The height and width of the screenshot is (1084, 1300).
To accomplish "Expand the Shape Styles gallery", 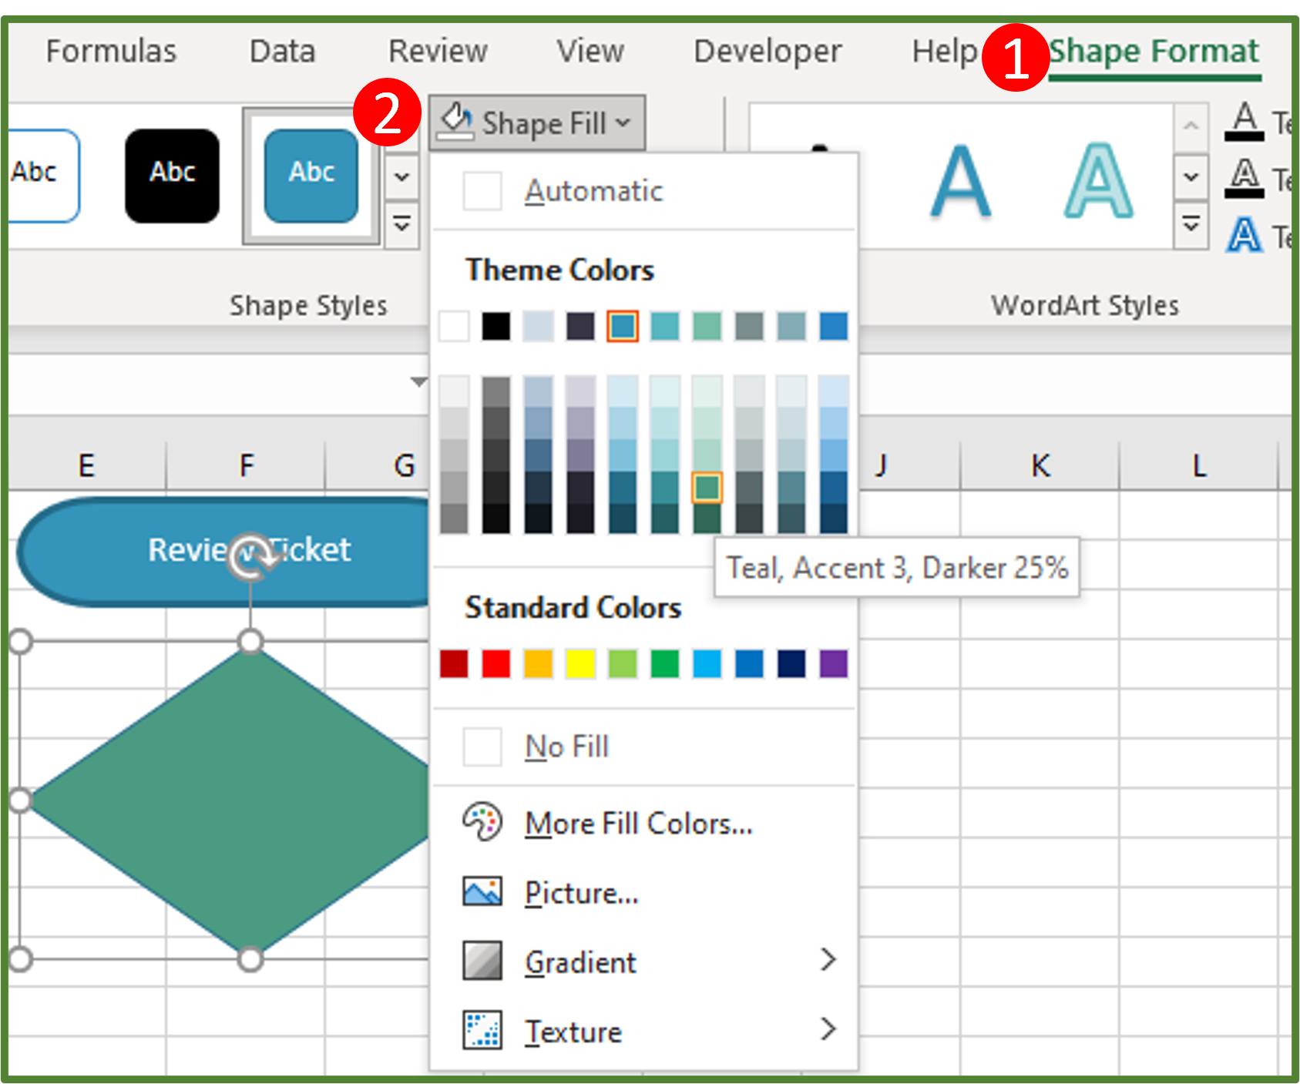I will 401,226.
